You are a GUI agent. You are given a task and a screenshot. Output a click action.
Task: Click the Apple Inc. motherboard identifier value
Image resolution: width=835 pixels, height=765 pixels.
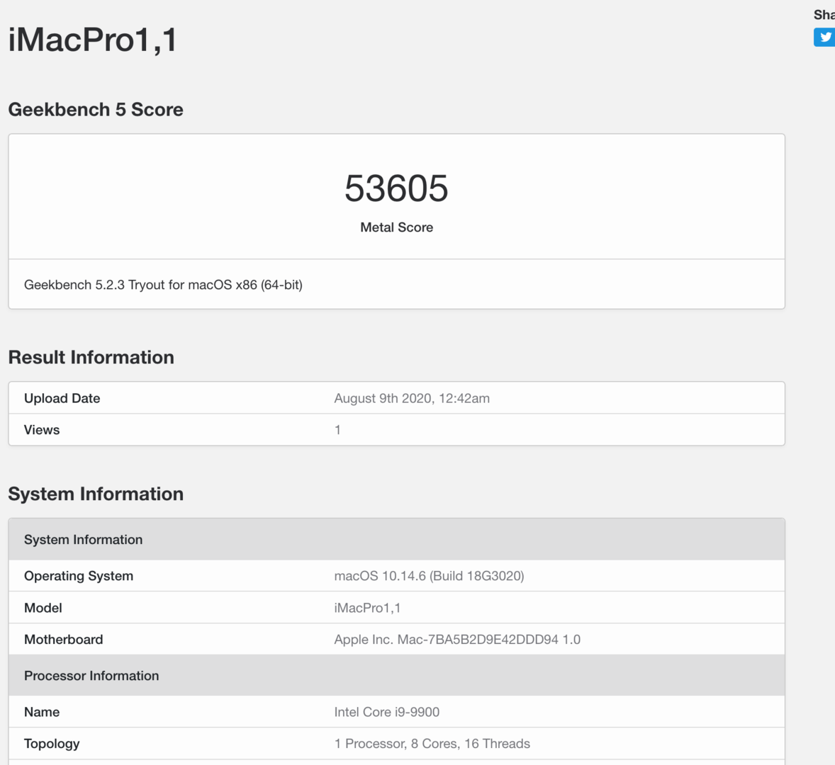pyautogui.click(x=457, y=640)
